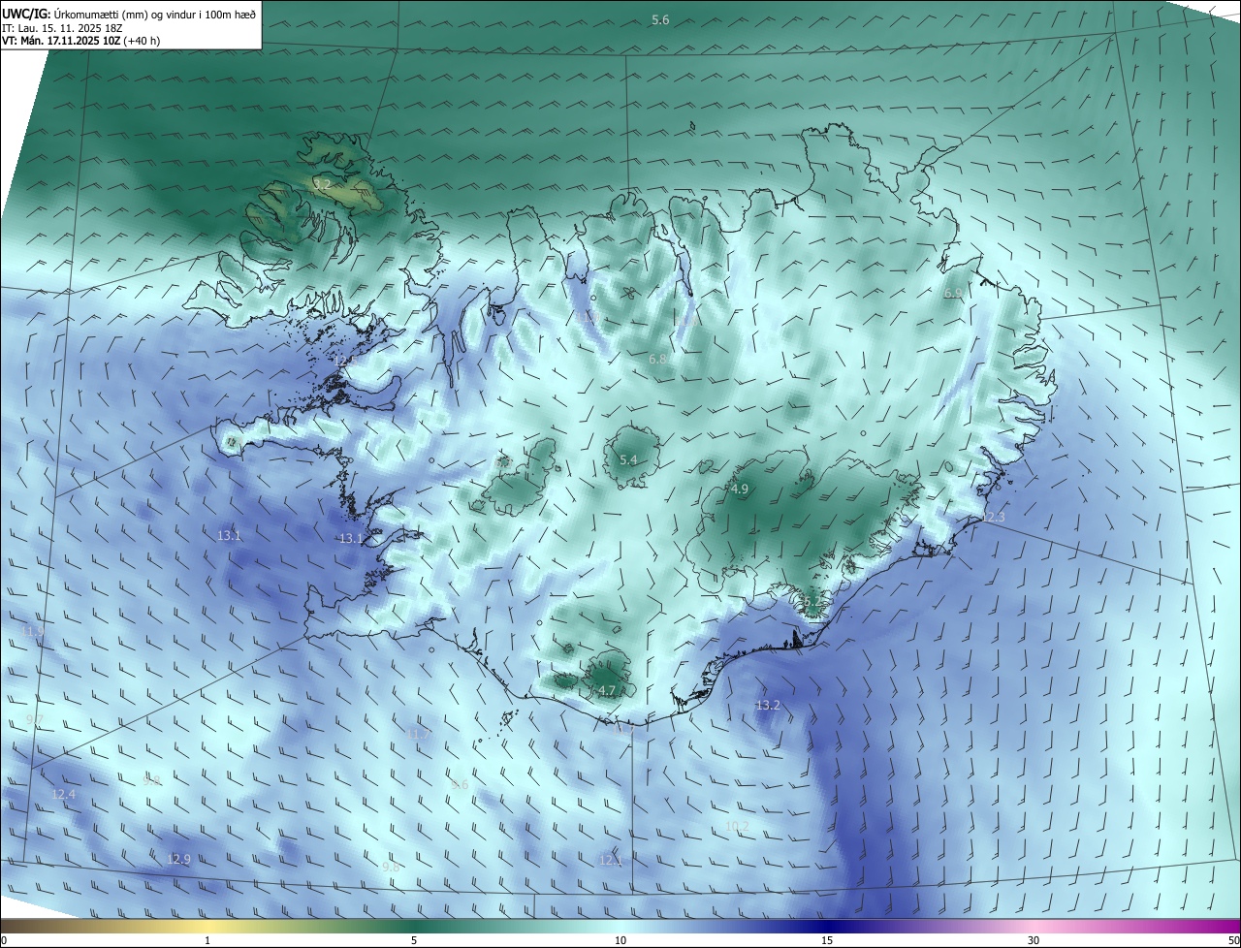This screenshot has width=1241, height=948.
Task: Click the 4.7 value on Mýrdalsjökull glacier
Action: point(607,691)
